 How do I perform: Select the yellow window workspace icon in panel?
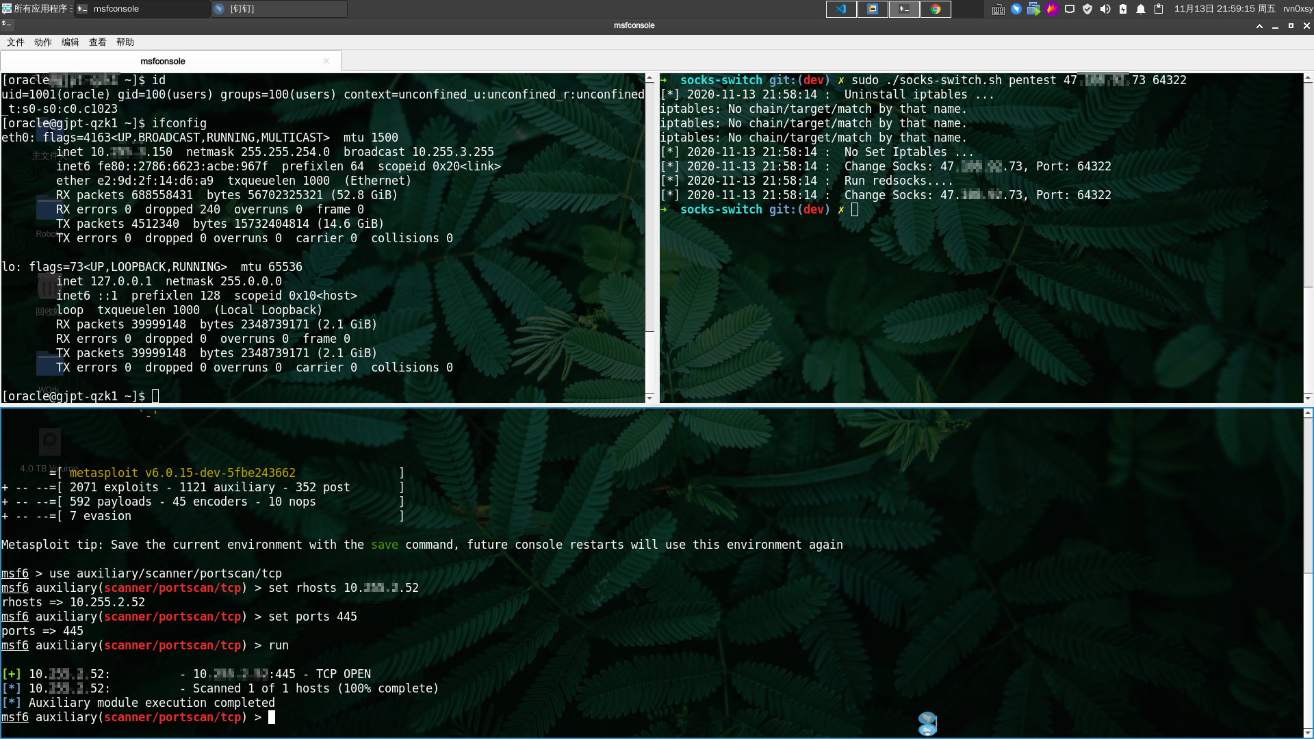click(x=873, y=9)
